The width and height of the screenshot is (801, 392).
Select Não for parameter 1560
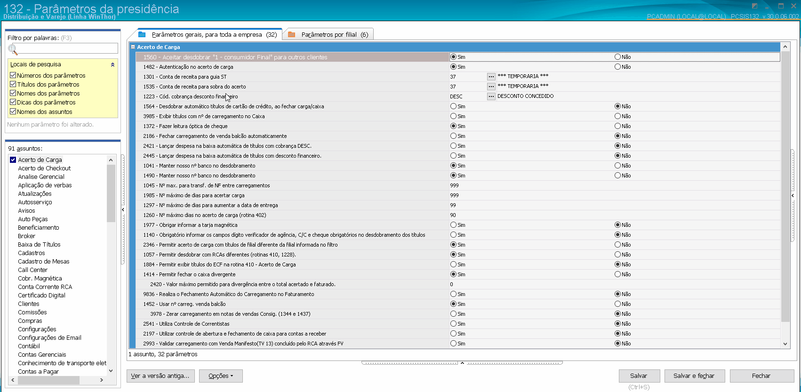point(617,57)
